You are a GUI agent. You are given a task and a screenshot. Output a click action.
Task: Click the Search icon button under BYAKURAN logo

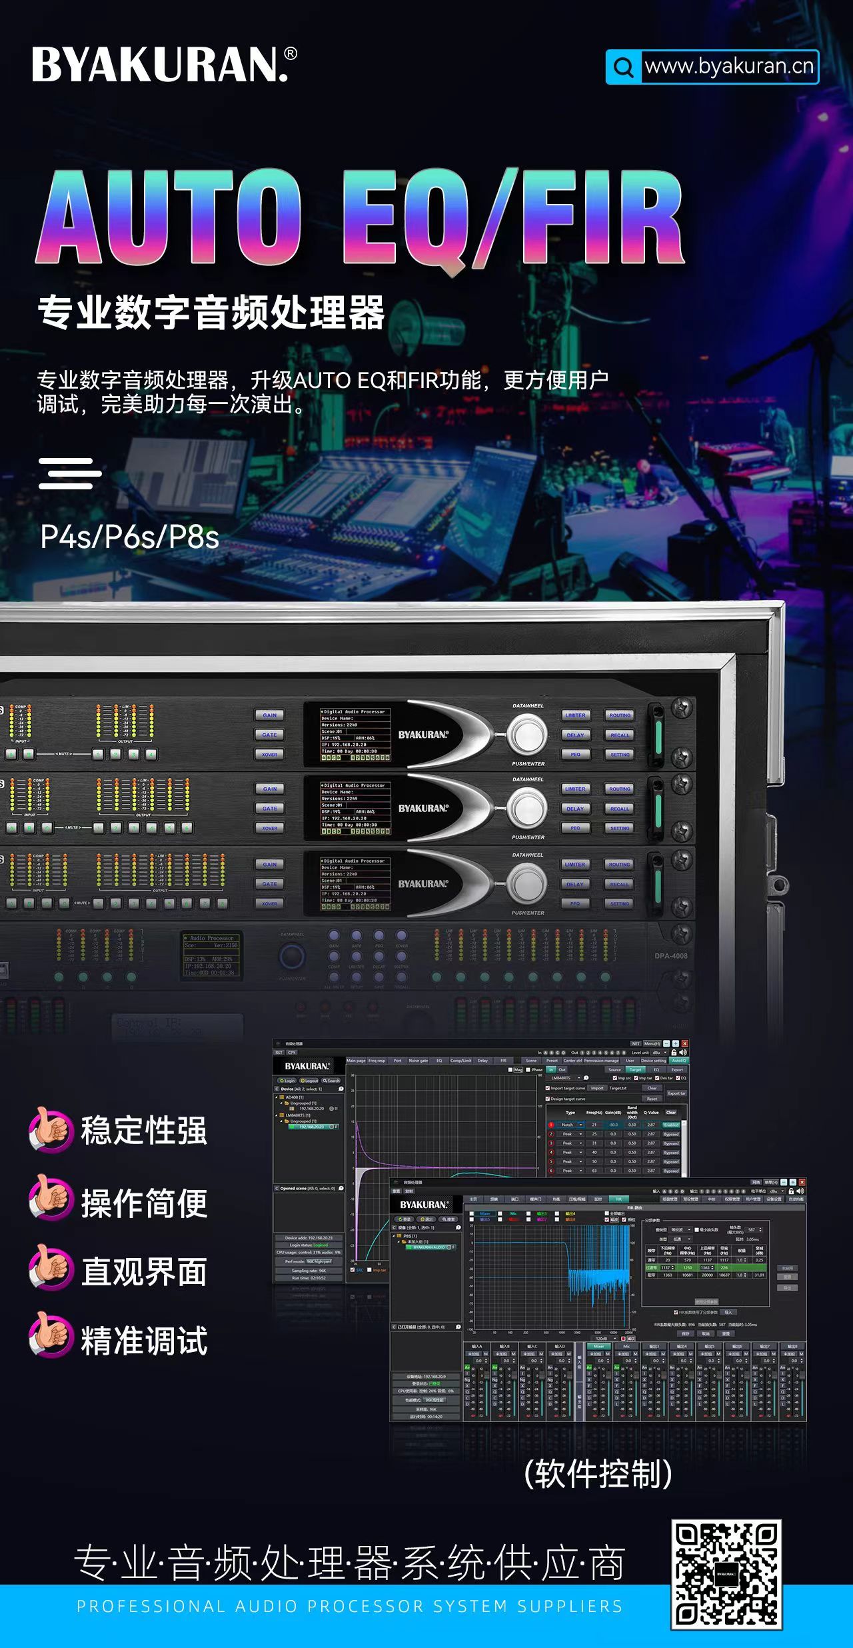(x=331, y=1081)
